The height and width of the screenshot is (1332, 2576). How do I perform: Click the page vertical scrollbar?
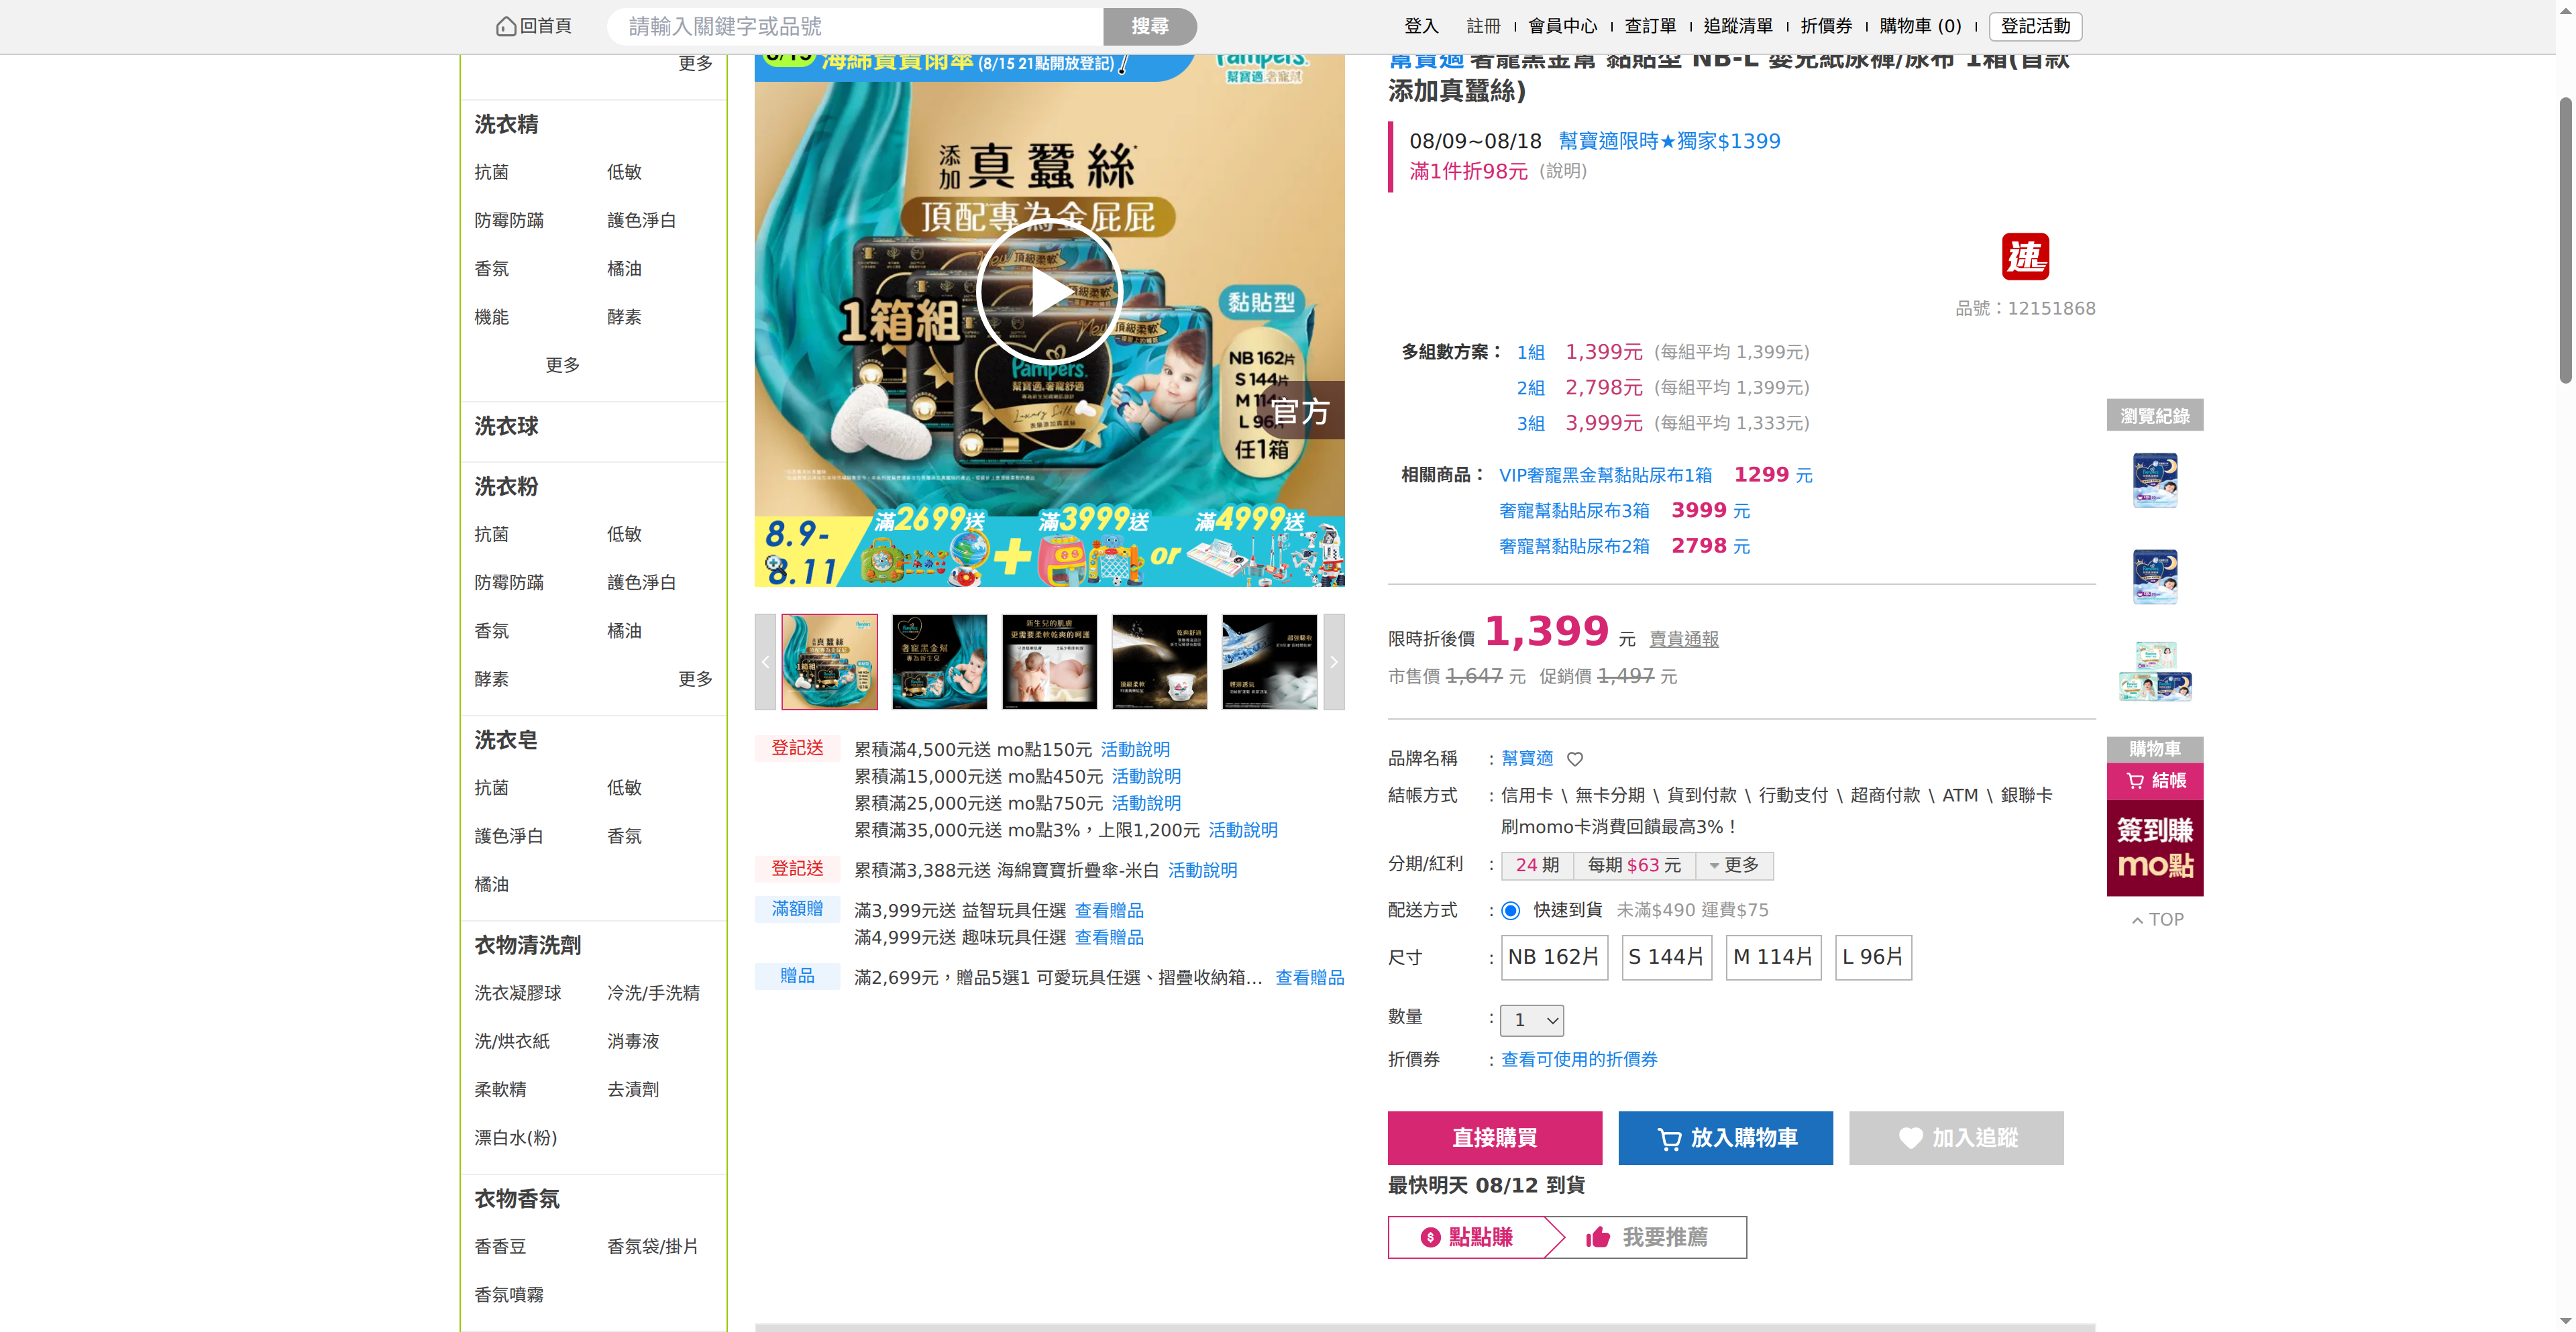pyautogui.click(x=2565, y=240)
